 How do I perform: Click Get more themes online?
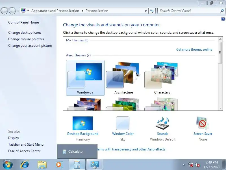(x=194, y=49)
